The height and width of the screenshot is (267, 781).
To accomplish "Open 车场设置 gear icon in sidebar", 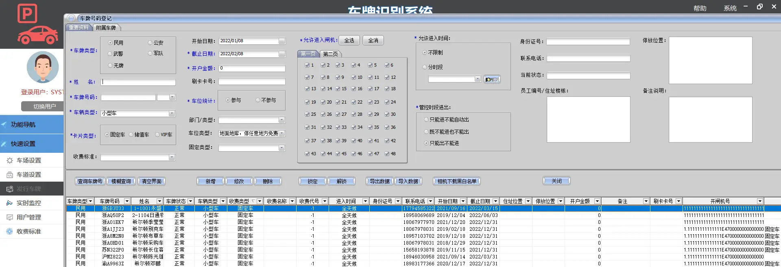I will point(10,161).
